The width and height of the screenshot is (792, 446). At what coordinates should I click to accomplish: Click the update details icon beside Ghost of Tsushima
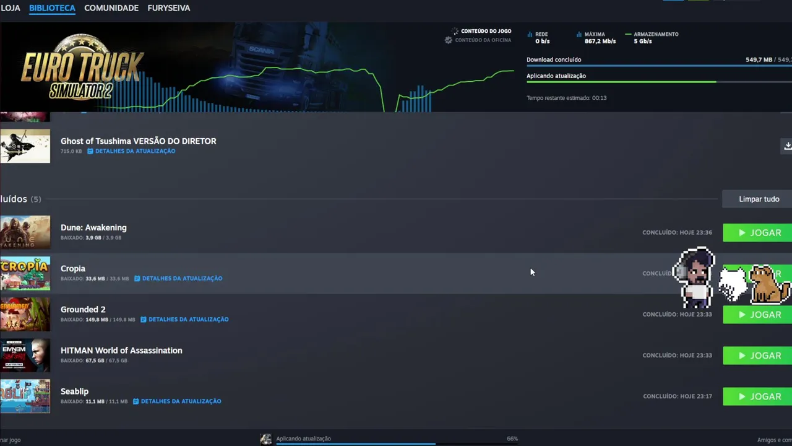pyautogui.click(x=90, y=151)
